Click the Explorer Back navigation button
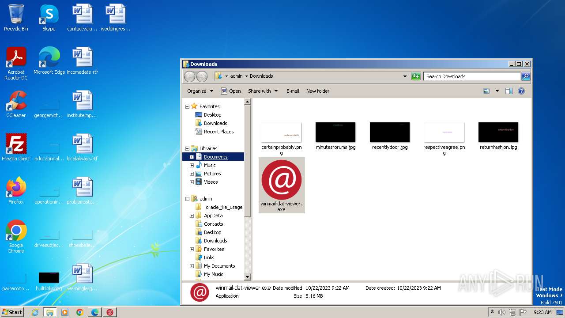Viewport: 565px width, 318px height. (189, 76)
